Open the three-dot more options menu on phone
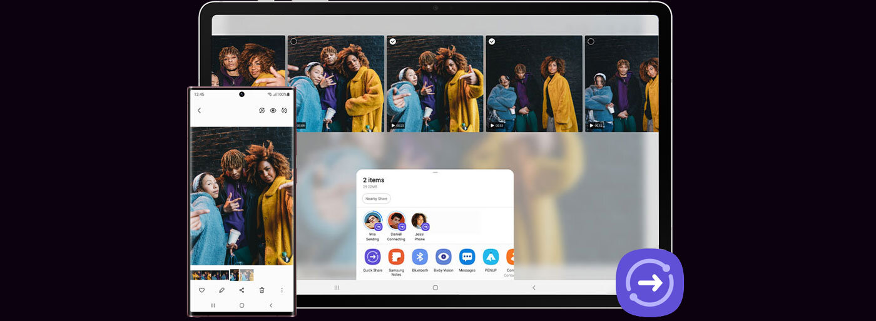Viewport: 876px width, 321px height. coord(282,290)
